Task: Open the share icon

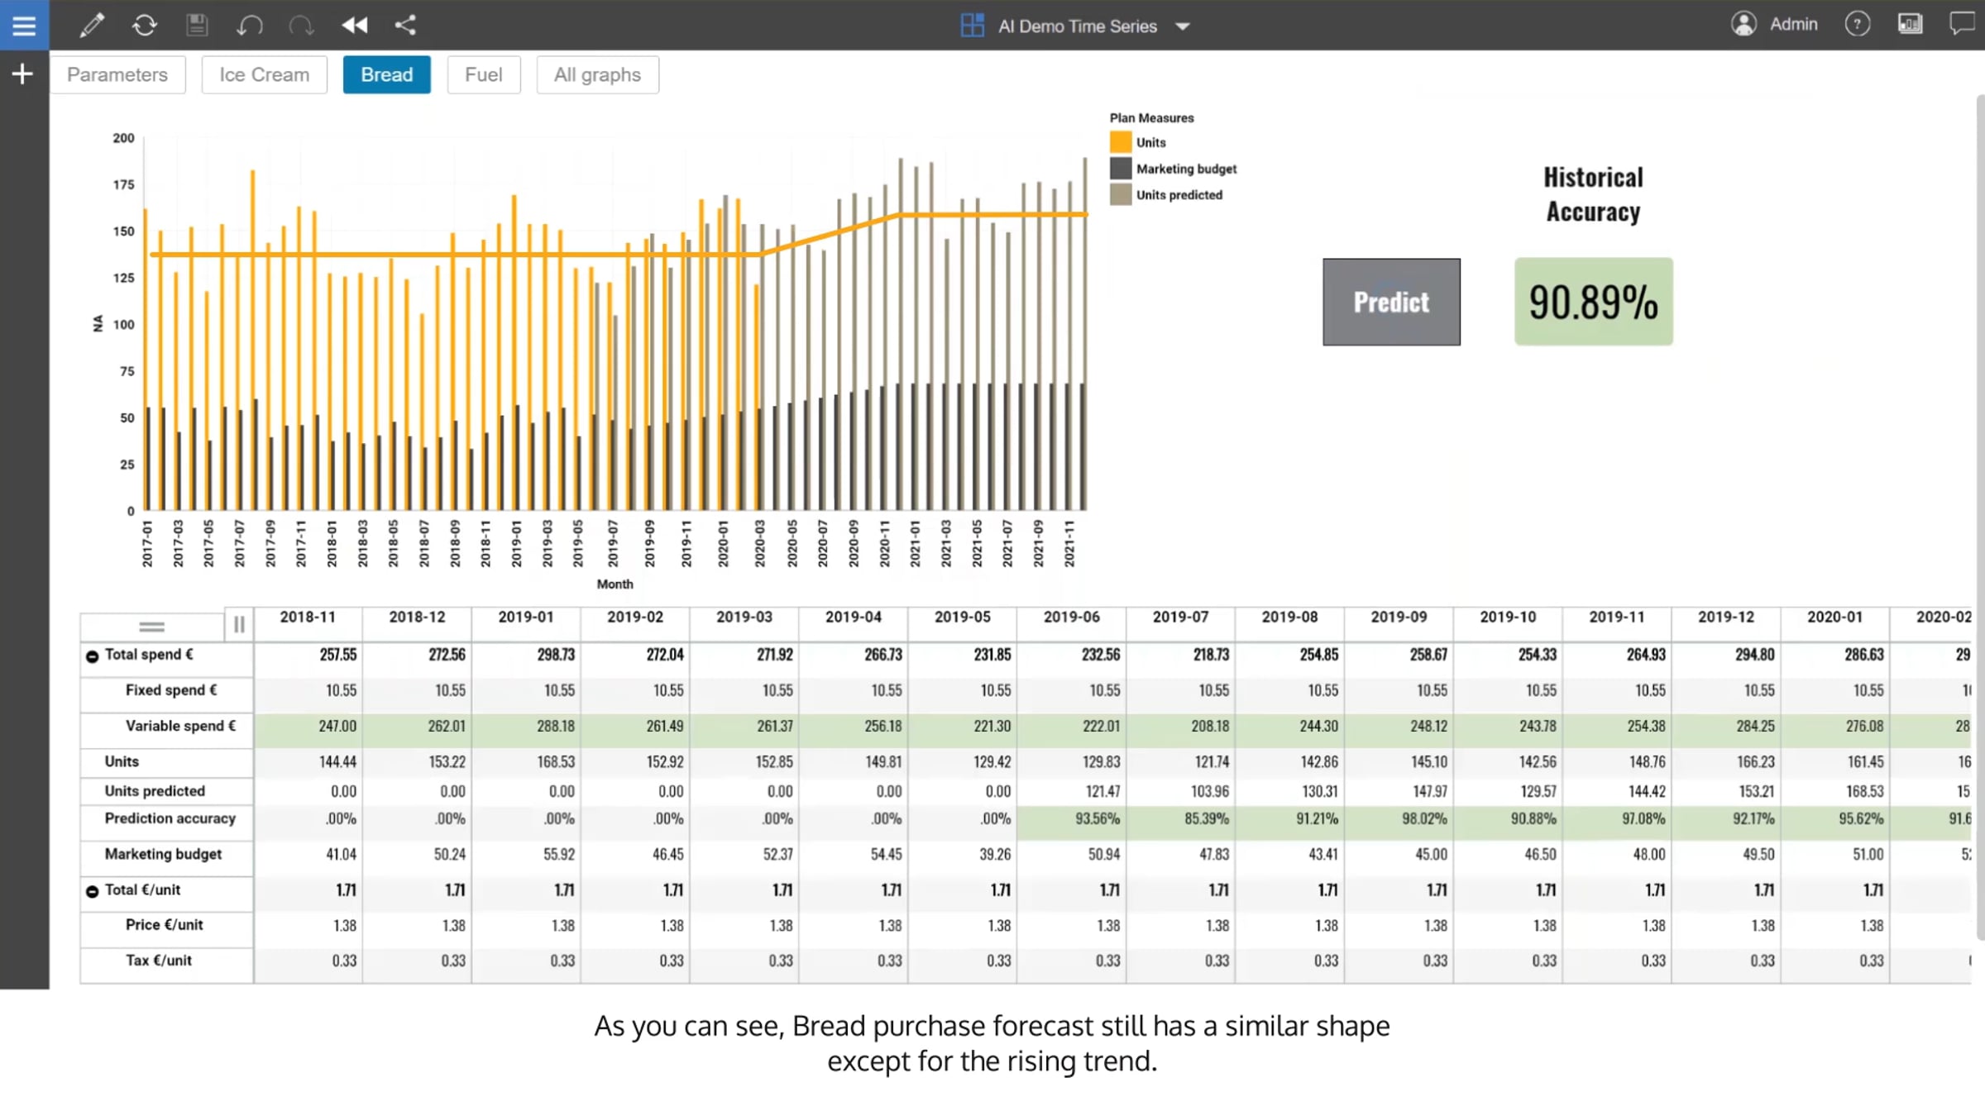Action: 405,25
